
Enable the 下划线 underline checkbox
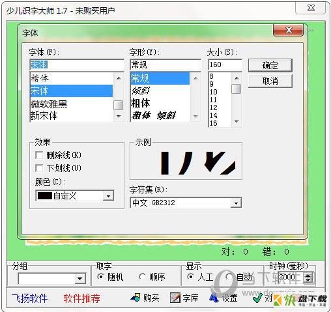(x=39, y=168)
